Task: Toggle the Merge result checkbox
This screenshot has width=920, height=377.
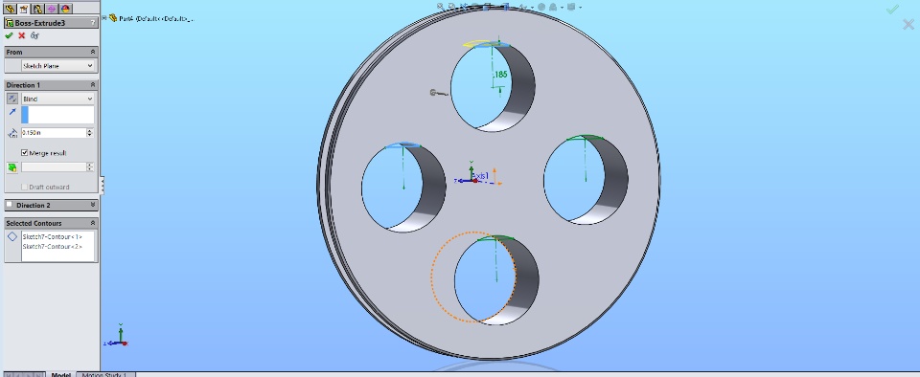Action: (25, 153)
